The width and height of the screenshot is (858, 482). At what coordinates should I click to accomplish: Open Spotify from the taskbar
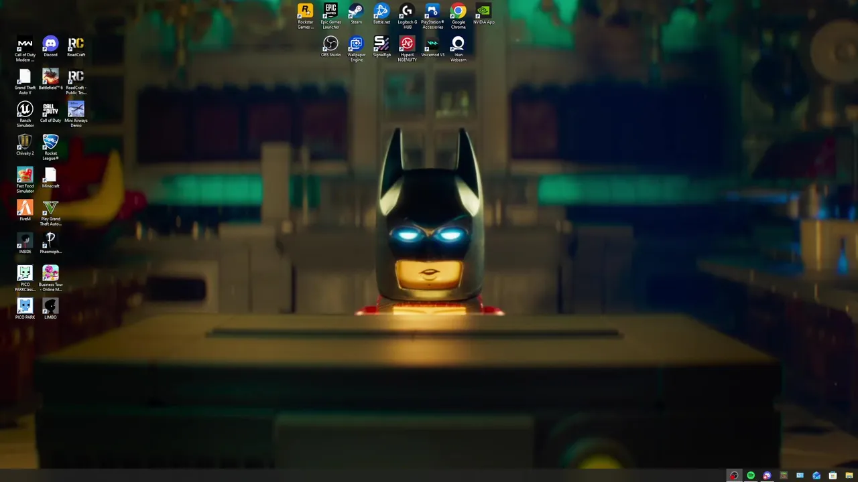(x=751, y=475)
